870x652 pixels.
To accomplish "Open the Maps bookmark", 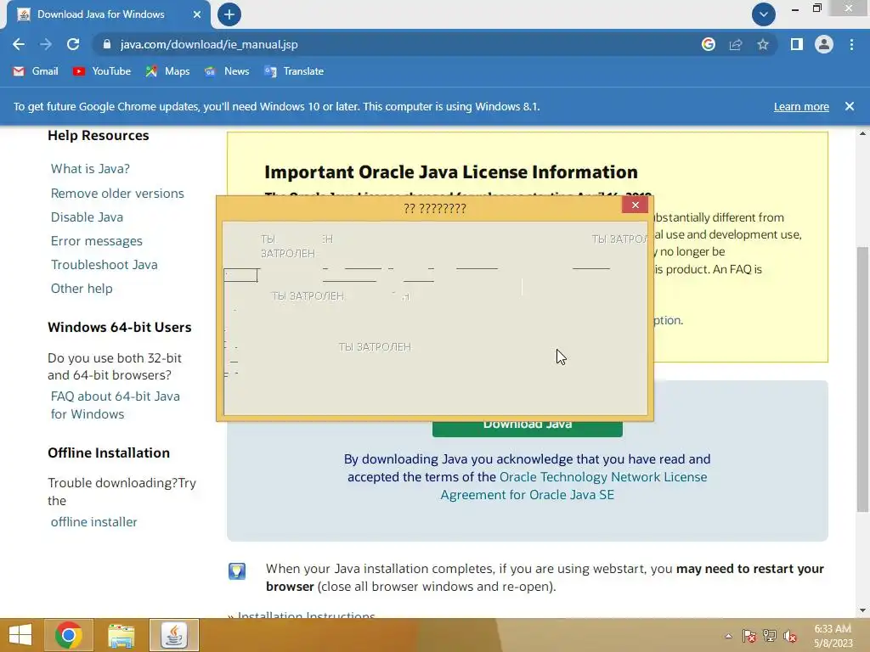I will [x=167, y=71].
